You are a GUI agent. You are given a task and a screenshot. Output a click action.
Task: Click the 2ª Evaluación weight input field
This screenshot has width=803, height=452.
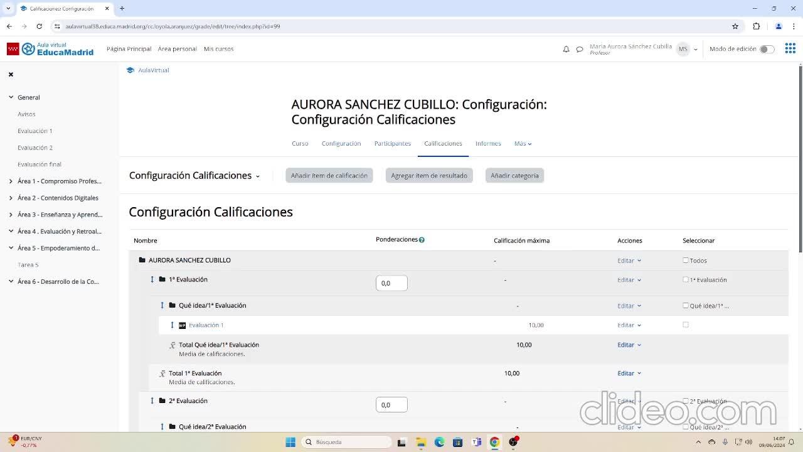[x=391, y=405]
